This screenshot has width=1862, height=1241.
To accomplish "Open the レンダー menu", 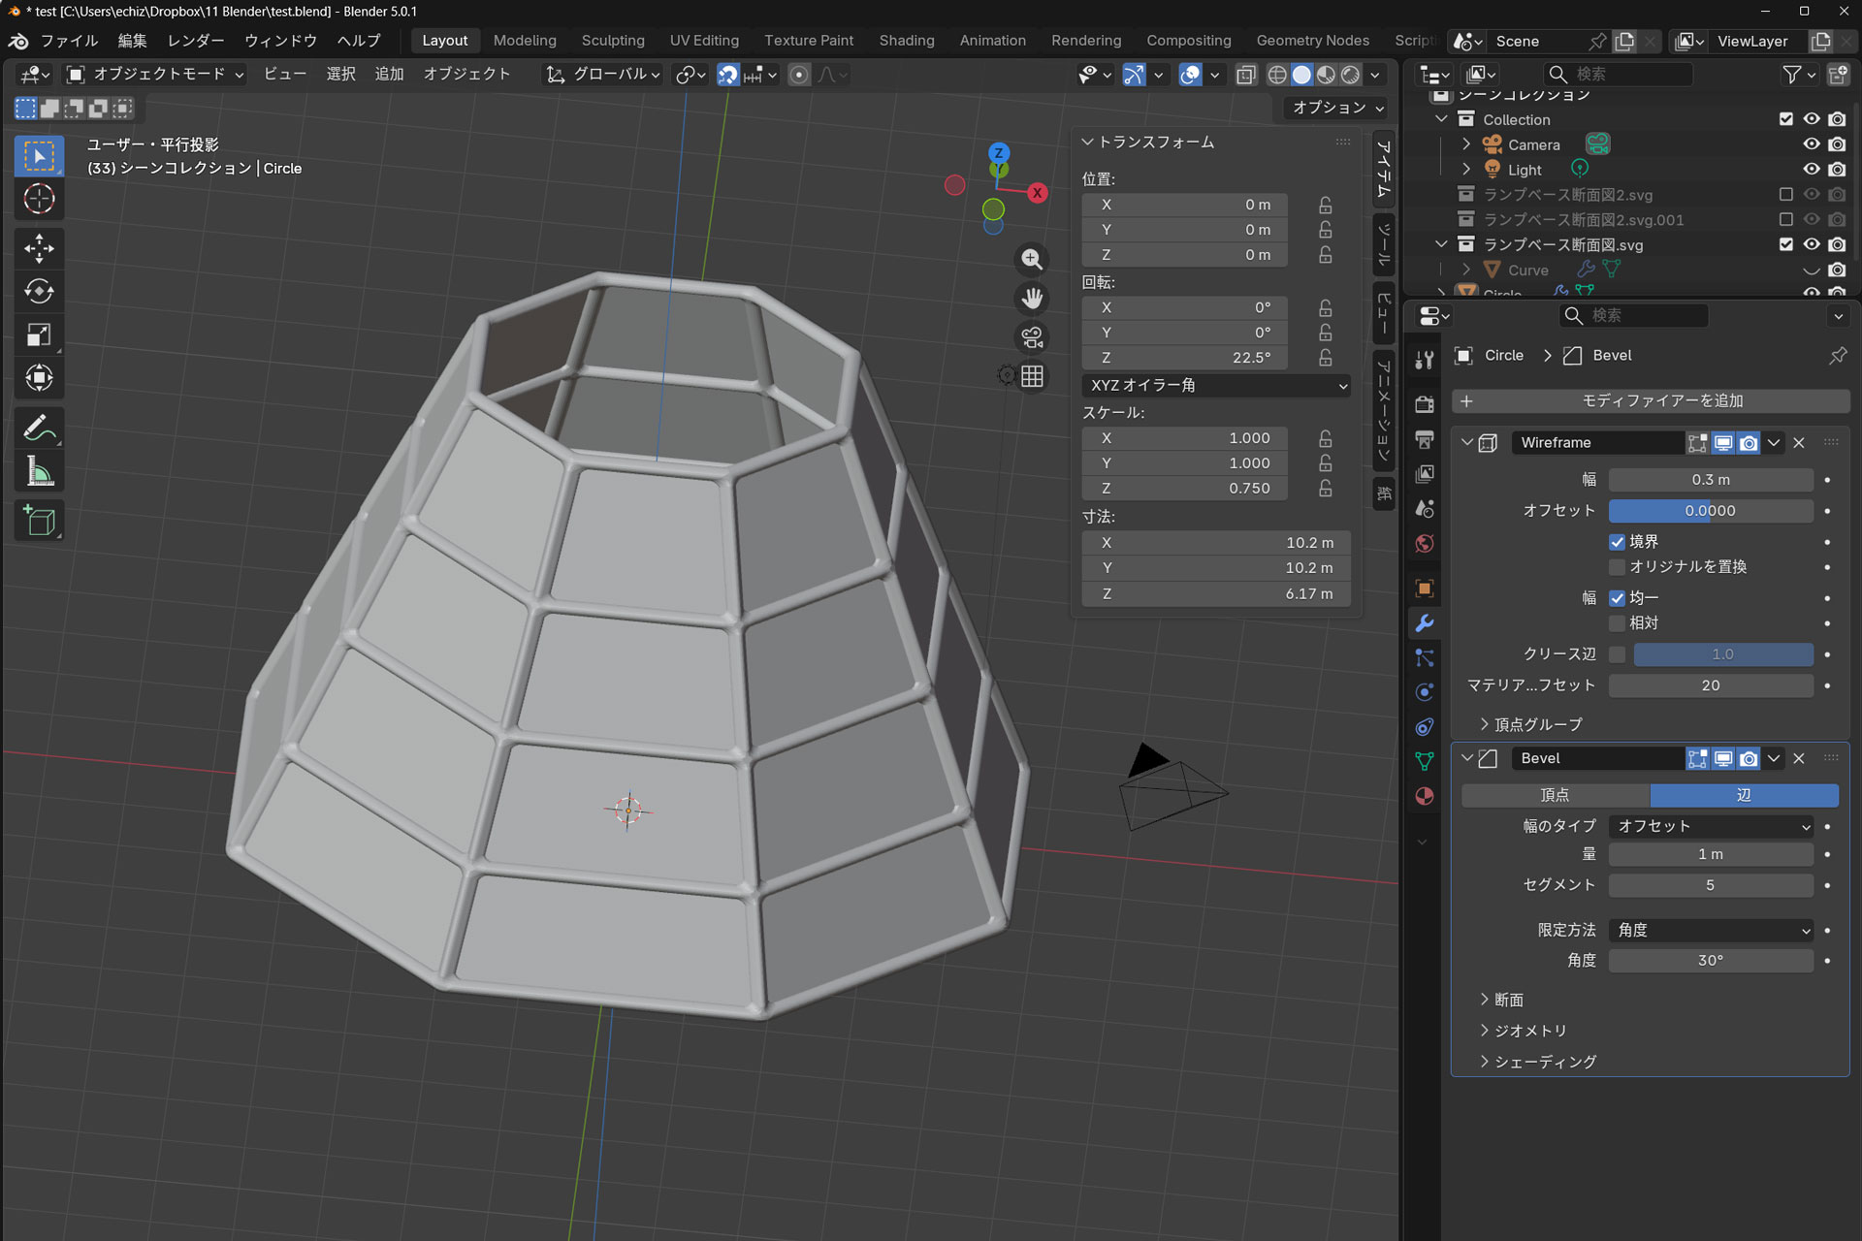I will tap(195, 41).
